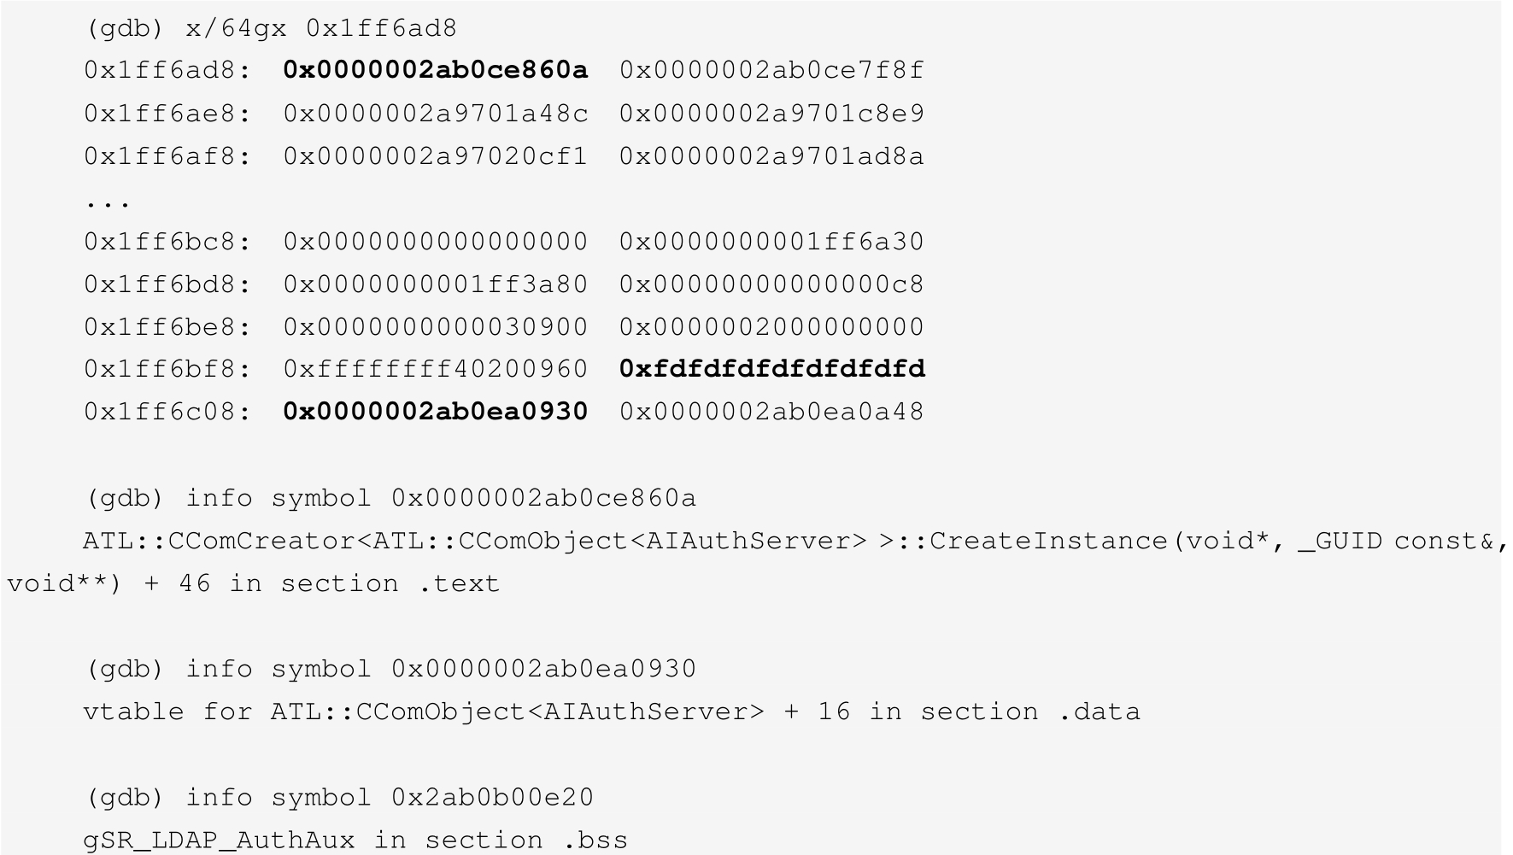The image size is (1513, 855).
Task: Click the value 0xffffffff40200960
Action: [x=435, y=369]
